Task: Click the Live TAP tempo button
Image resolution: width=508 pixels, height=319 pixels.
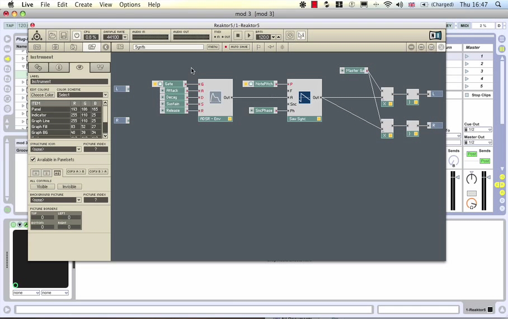Action: tap(10, 26)
